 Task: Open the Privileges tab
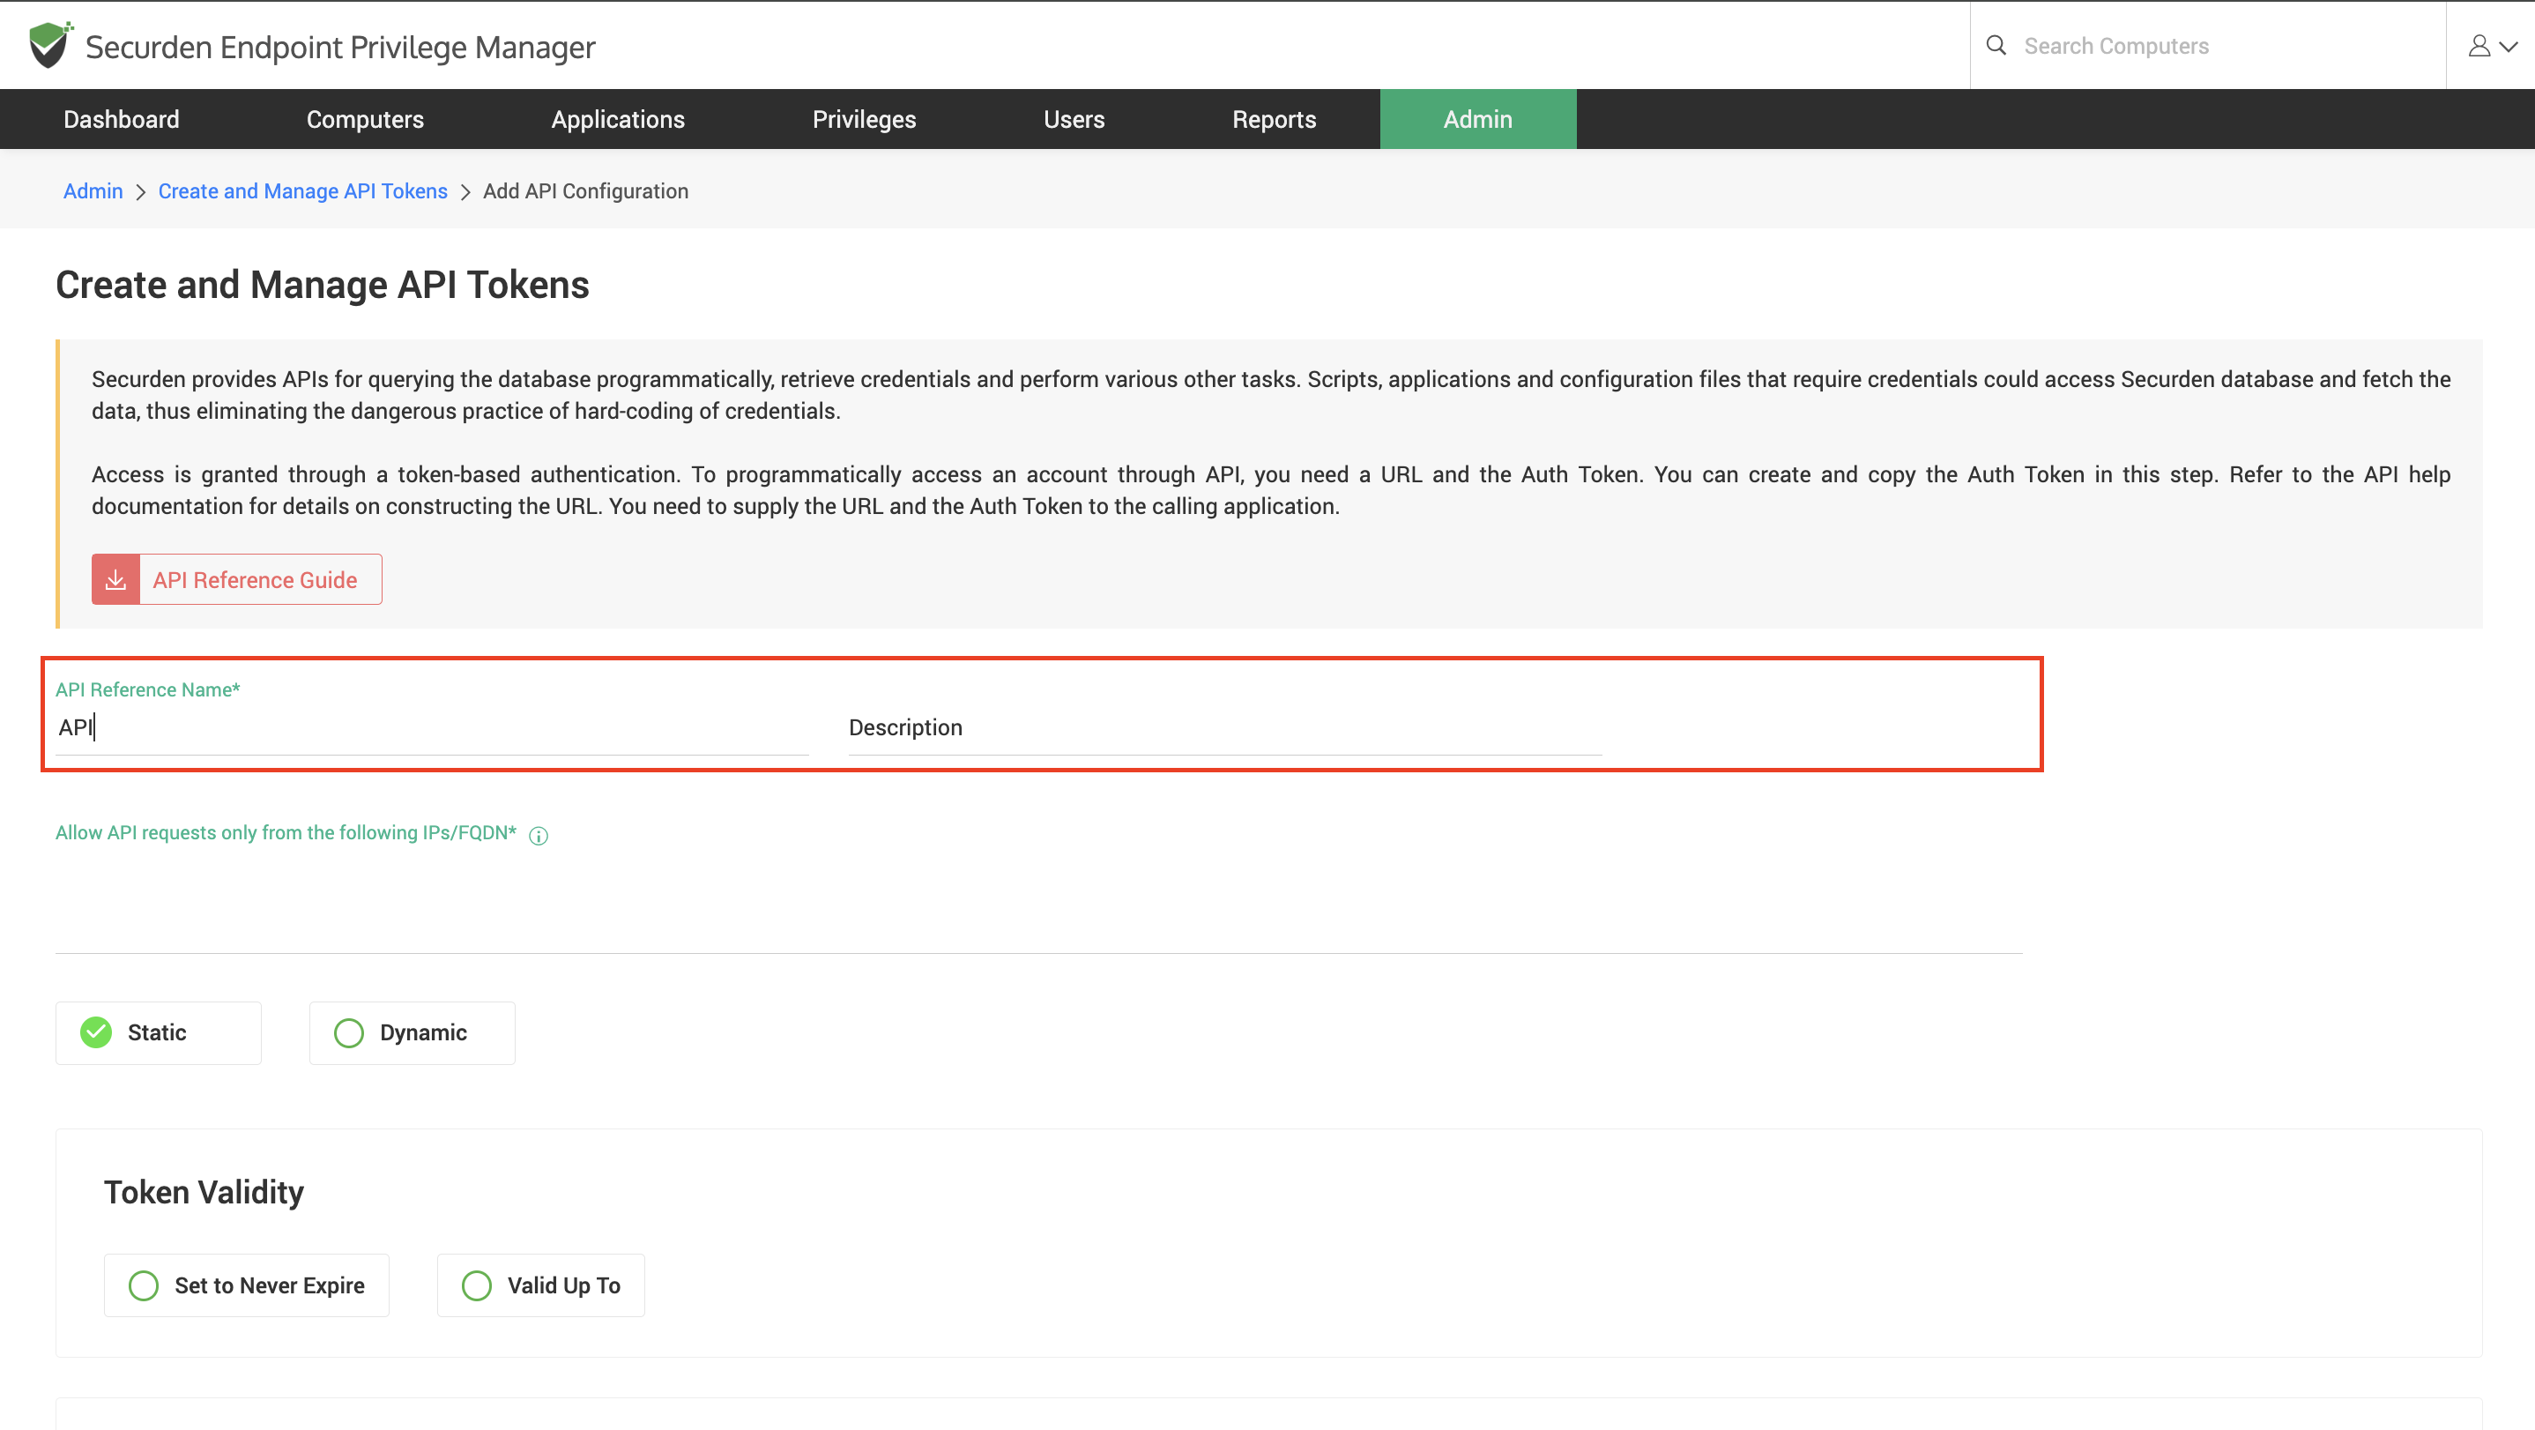click(864, 119)
